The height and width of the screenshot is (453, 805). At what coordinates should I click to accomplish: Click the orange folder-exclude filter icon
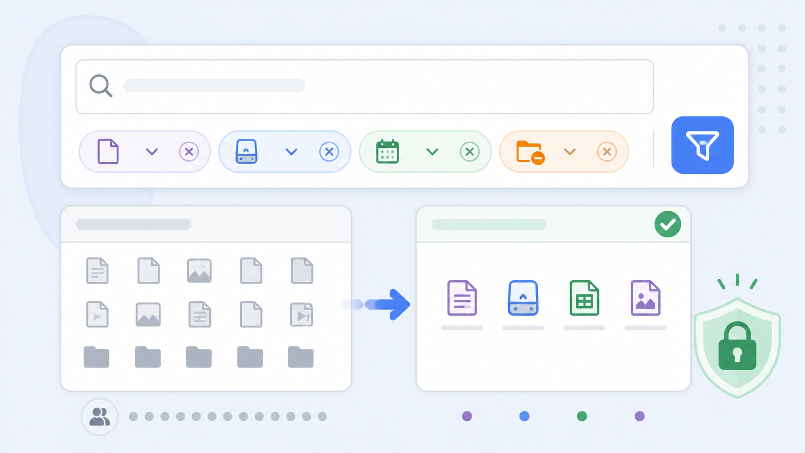tap(530, 152)
